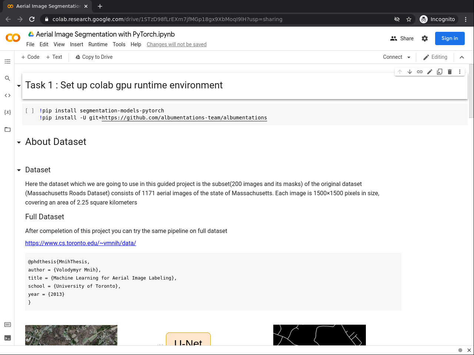Toggle header visibility with the collapse chevron
This screenshot has height=355, width=474.
[462, 57]
